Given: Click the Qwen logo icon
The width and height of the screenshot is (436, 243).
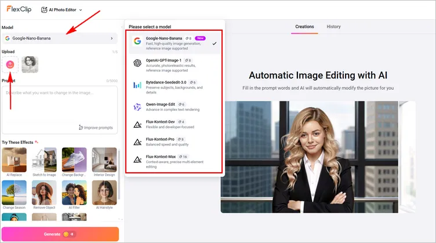Looking at the screenshot, I should (x=137, y=107).
